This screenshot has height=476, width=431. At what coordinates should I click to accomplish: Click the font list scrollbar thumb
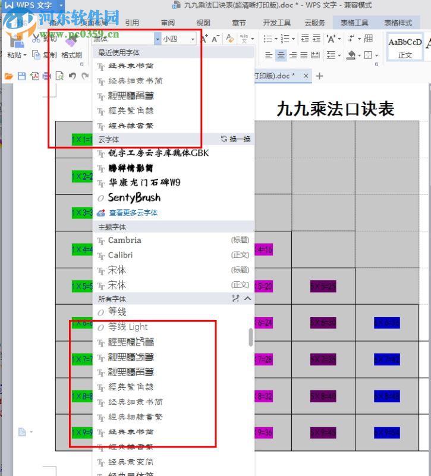pos(251,337)
